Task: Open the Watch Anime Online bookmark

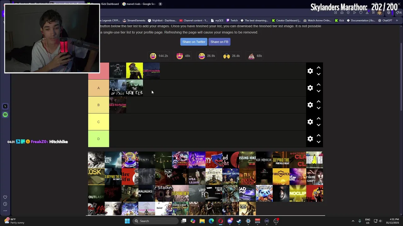Action: coord(317,20)
